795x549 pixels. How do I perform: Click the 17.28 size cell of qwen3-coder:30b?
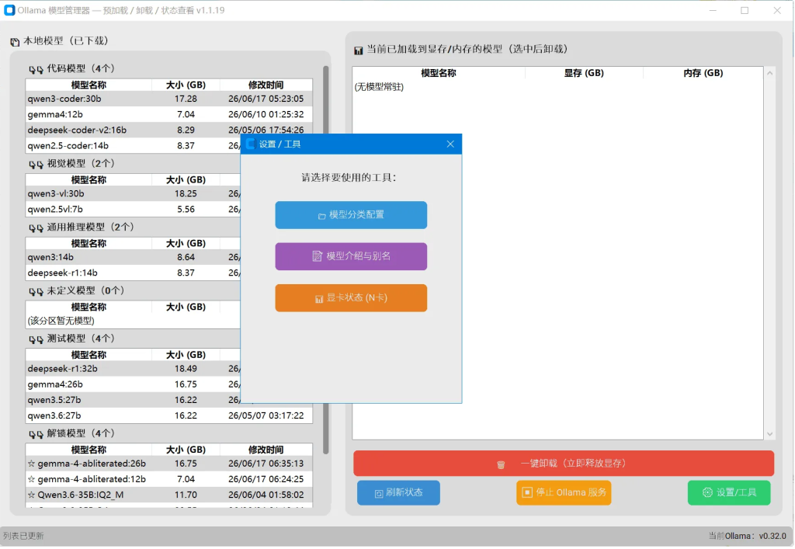point(186,99)
